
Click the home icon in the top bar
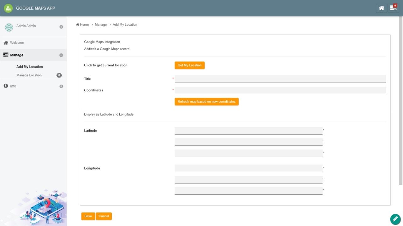381,8
